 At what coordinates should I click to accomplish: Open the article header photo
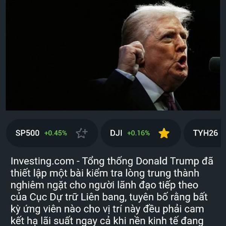pos(113,55)
